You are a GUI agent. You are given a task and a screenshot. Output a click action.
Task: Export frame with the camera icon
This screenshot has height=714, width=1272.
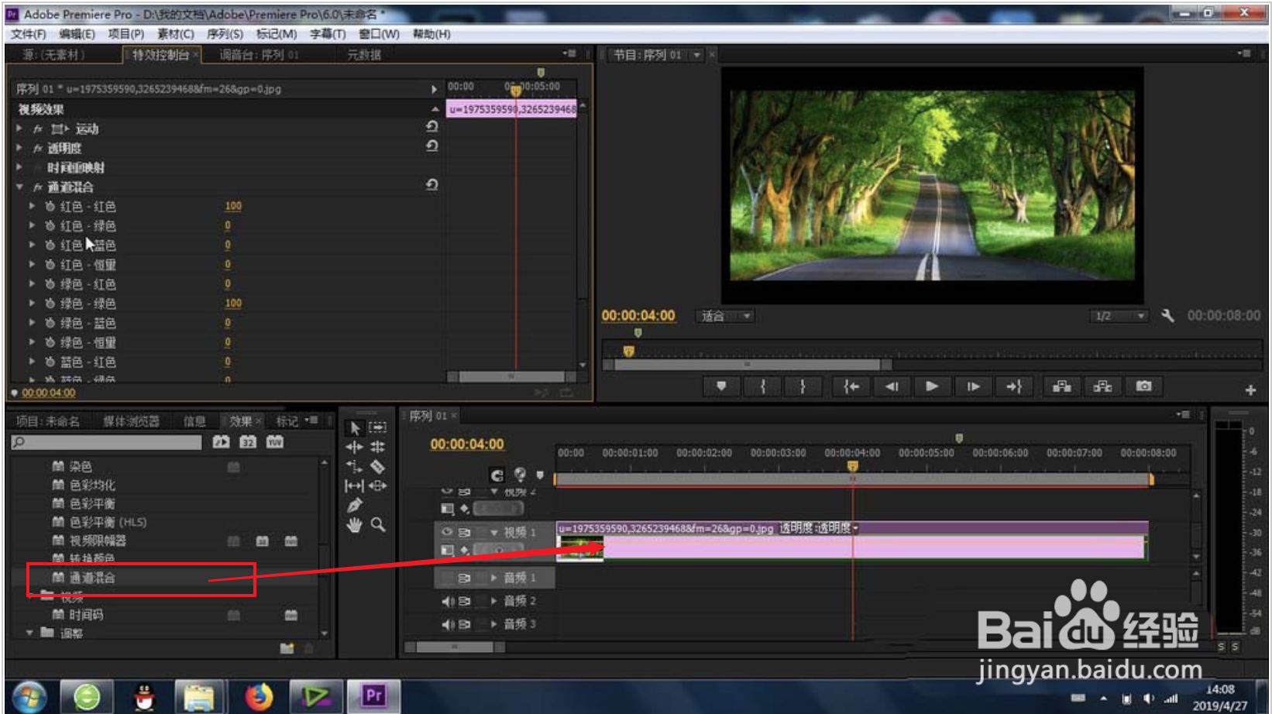pos(1143,386)
